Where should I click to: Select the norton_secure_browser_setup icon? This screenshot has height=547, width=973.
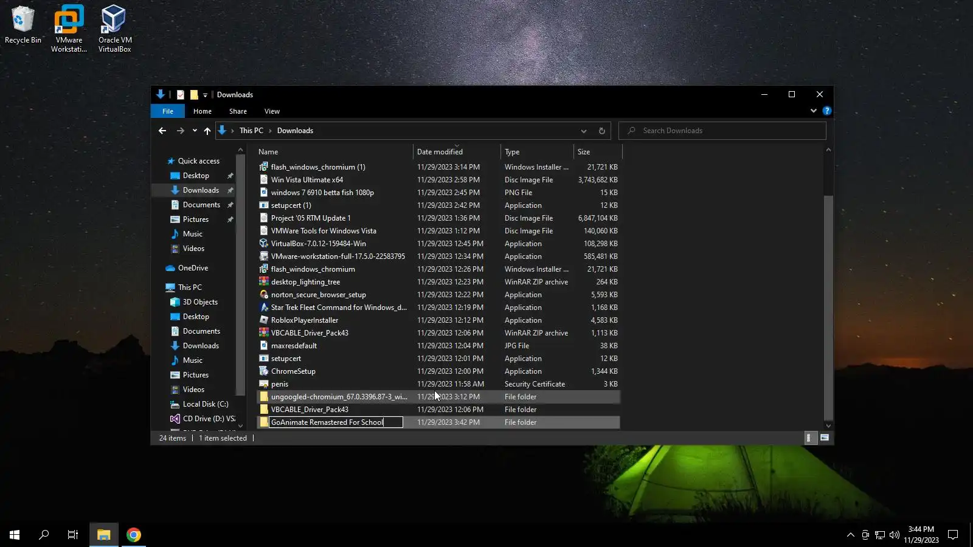[264, 295]
